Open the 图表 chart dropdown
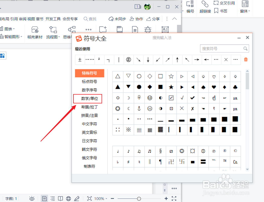This screenshot has width=264, height=202. [8, 29]
